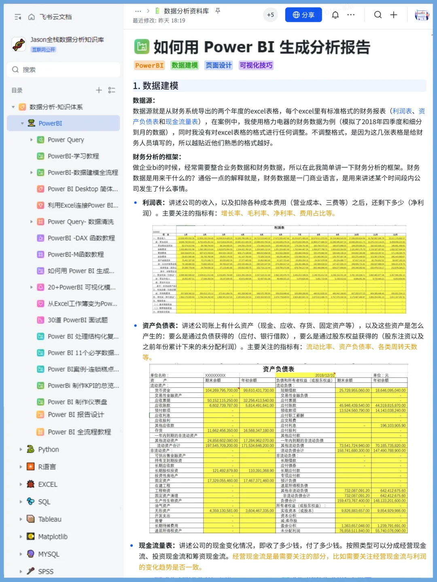Expand PowerBI-数据建模全流程 arrow
Viewport: 437px width, 582px height.
[32, 173]
